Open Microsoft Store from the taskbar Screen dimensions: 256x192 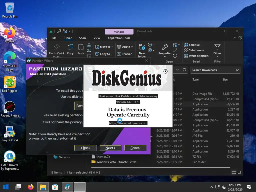click(x=55, y=187)
